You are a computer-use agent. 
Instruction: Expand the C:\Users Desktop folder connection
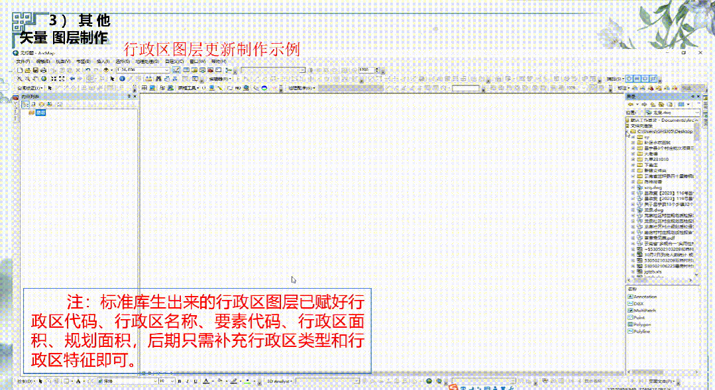[628, 131]
